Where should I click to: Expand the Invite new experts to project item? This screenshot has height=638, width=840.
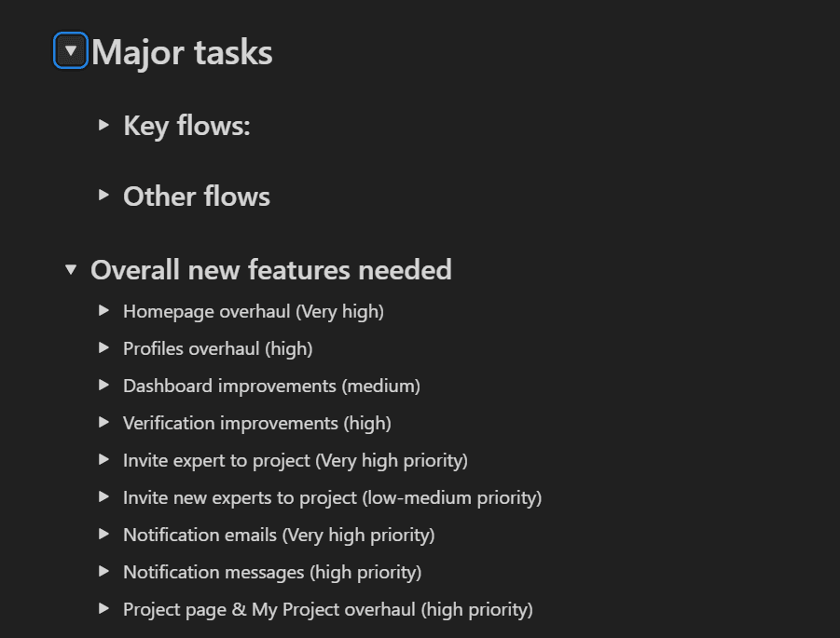point(103,496)
